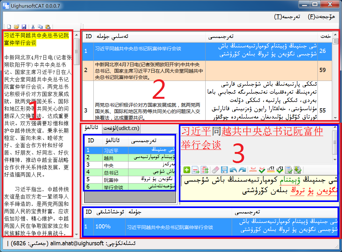Click the blue floppy Save icon in editor toolbar
Viewport: 342px width, 252px height.
click(x=224, y=169)
